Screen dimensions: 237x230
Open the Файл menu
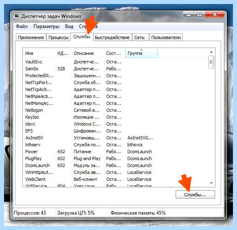(22, 26)
